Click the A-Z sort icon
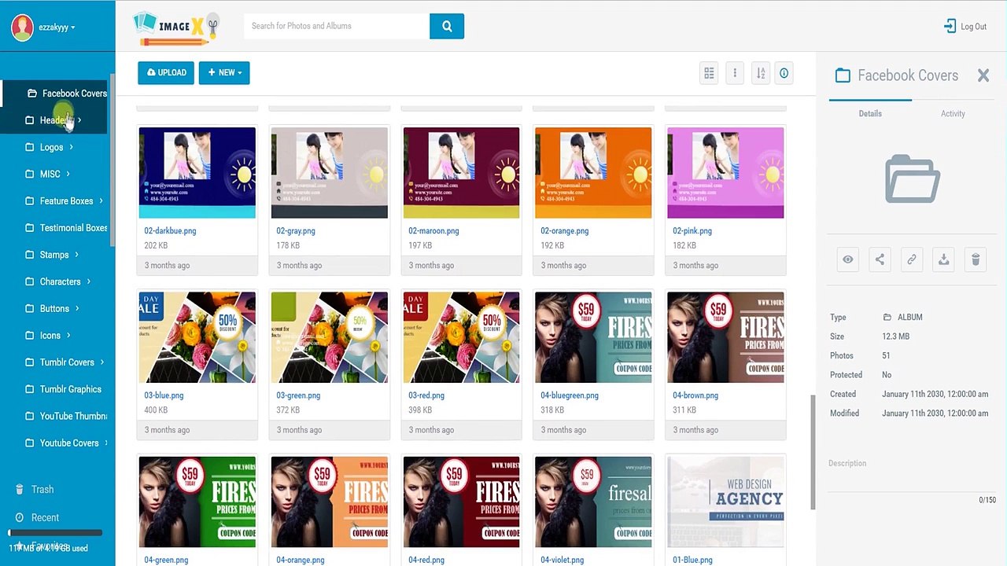 [x=761, y=73]
